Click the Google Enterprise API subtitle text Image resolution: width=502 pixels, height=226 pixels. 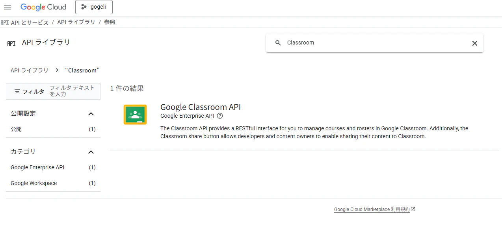[187, 116]
